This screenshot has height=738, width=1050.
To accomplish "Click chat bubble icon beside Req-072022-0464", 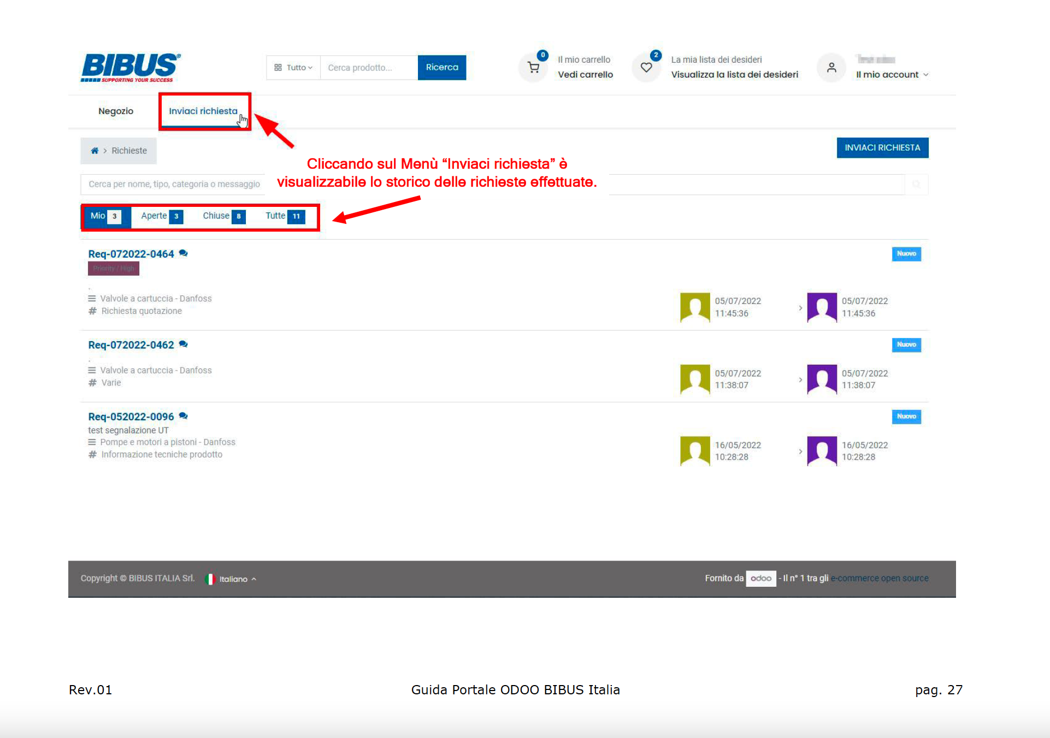I will (x=184, y=253).
